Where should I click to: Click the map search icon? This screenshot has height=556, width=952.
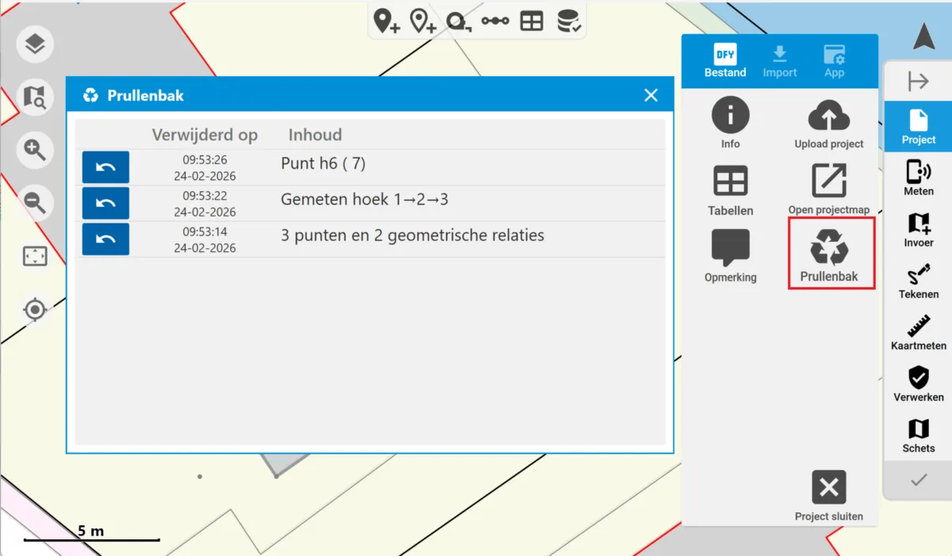click(x=35, y=97)
